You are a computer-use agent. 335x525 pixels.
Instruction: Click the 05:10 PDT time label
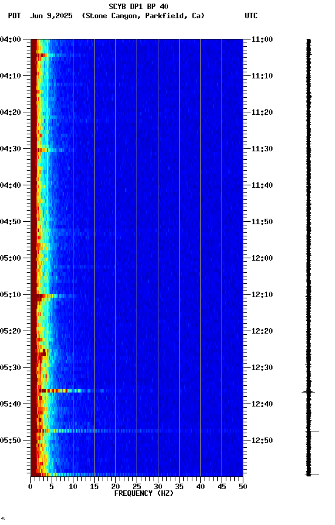coord(10,295)
